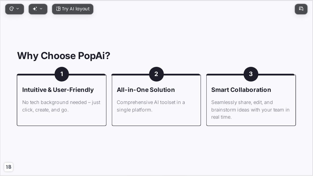Select the number 1 circle badge
The image size is (313, 176).
tap(62, 74)
